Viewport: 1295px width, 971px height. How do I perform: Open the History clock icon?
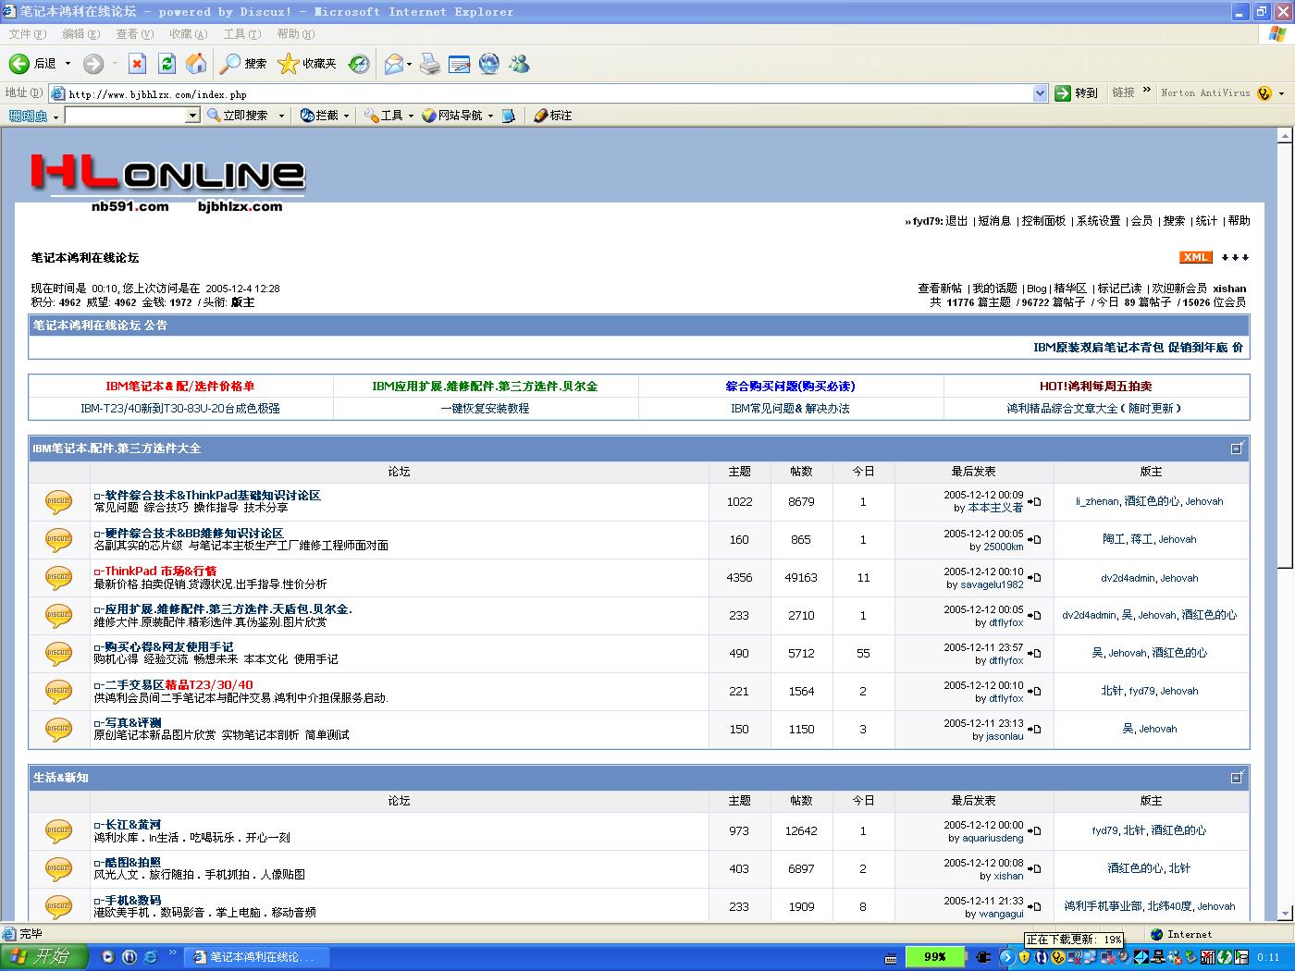[359, 64]
